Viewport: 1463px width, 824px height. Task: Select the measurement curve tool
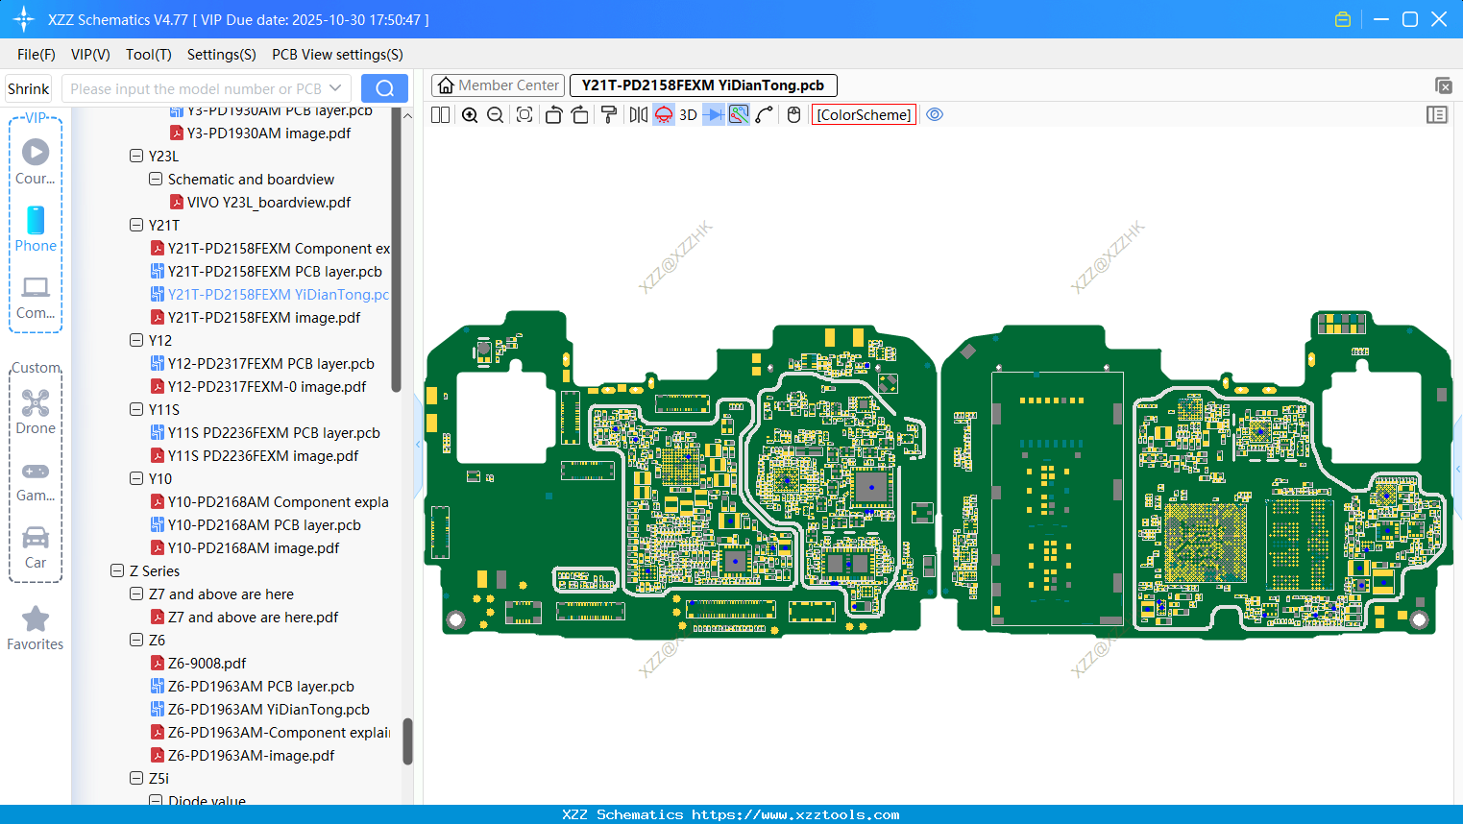(766, 114)
